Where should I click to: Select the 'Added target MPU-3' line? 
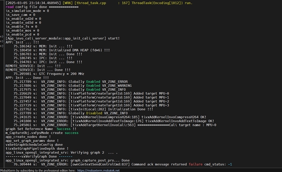[91, 105]
